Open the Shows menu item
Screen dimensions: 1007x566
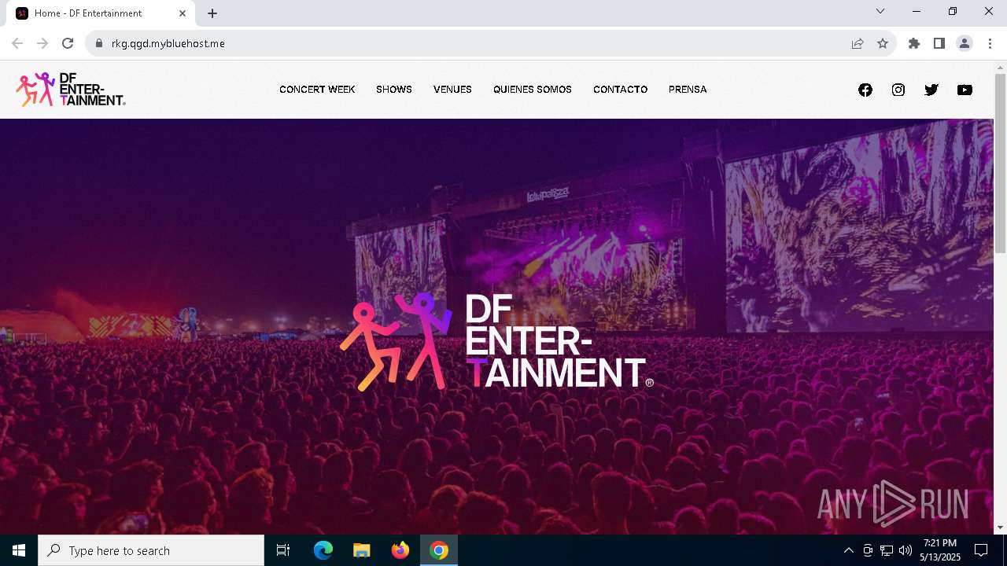pos(394,90)
